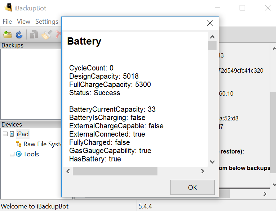Close the iBackupBot main window
276x211 pixels.
tap(268, 8)
